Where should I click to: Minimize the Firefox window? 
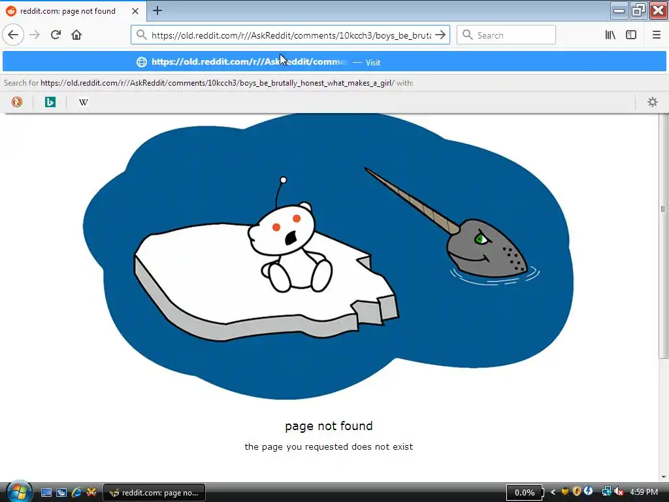coord(619,10)
